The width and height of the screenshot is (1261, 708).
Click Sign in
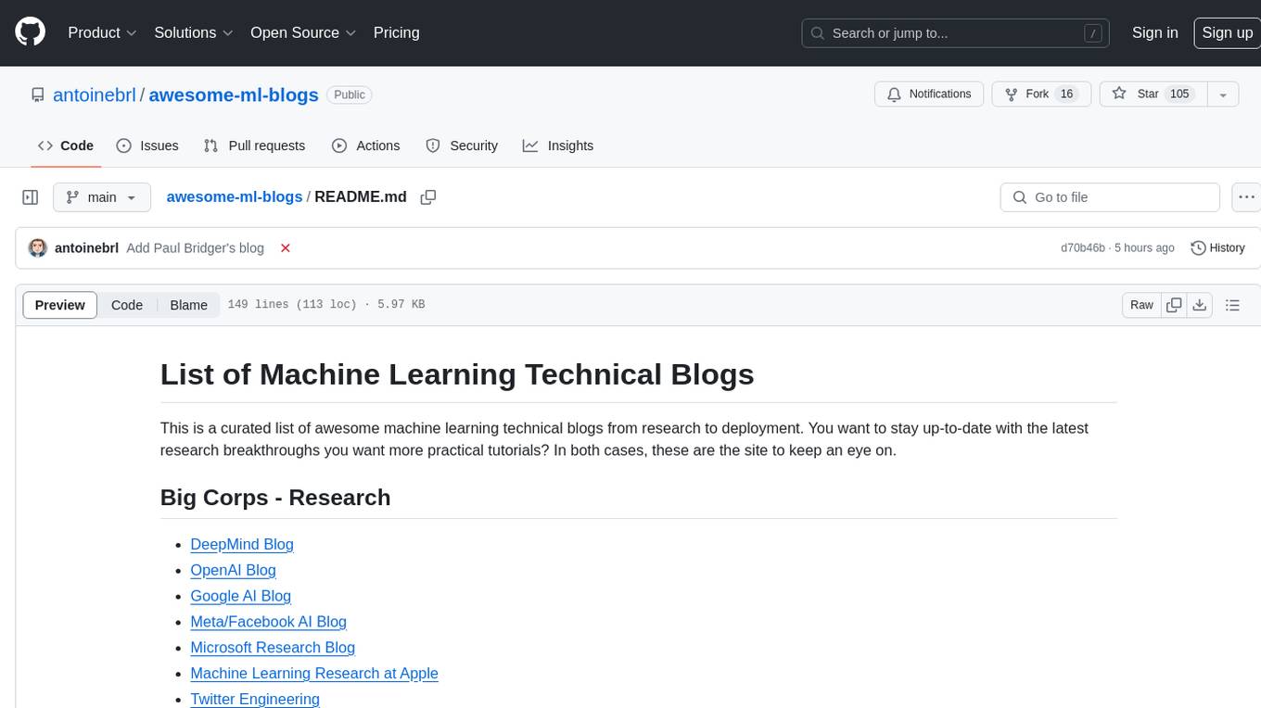point(1155,32)
